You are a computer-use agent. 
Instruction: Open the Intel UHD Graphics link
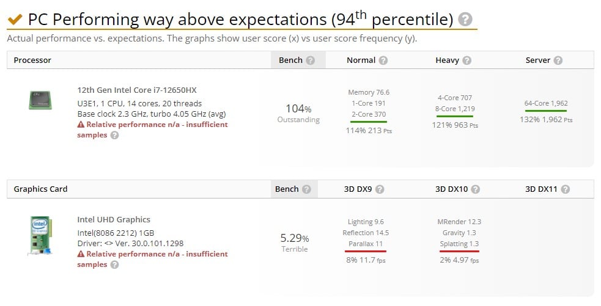tap(114, 219)
